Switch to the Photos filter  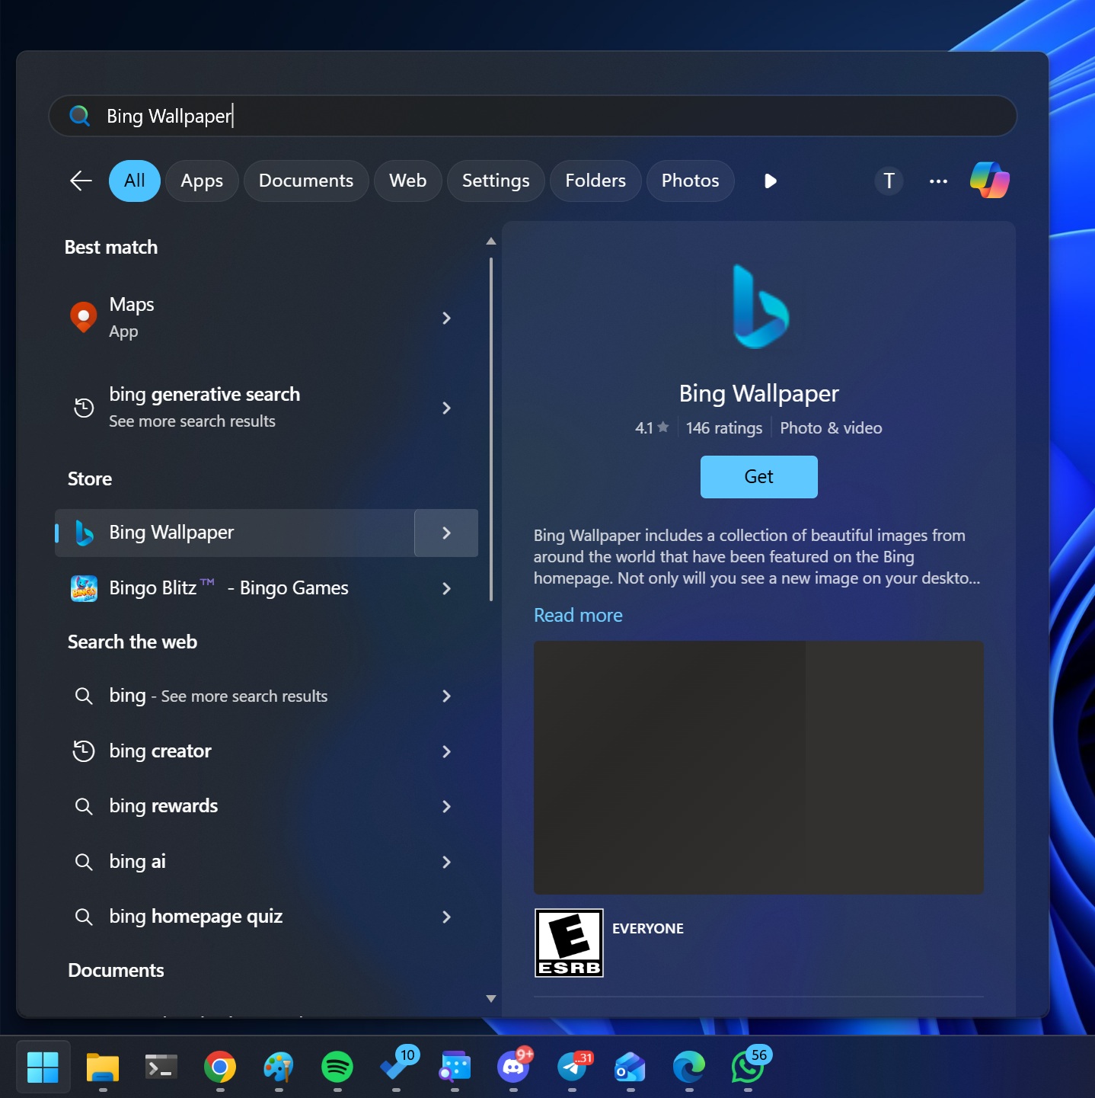click(689, 181)
